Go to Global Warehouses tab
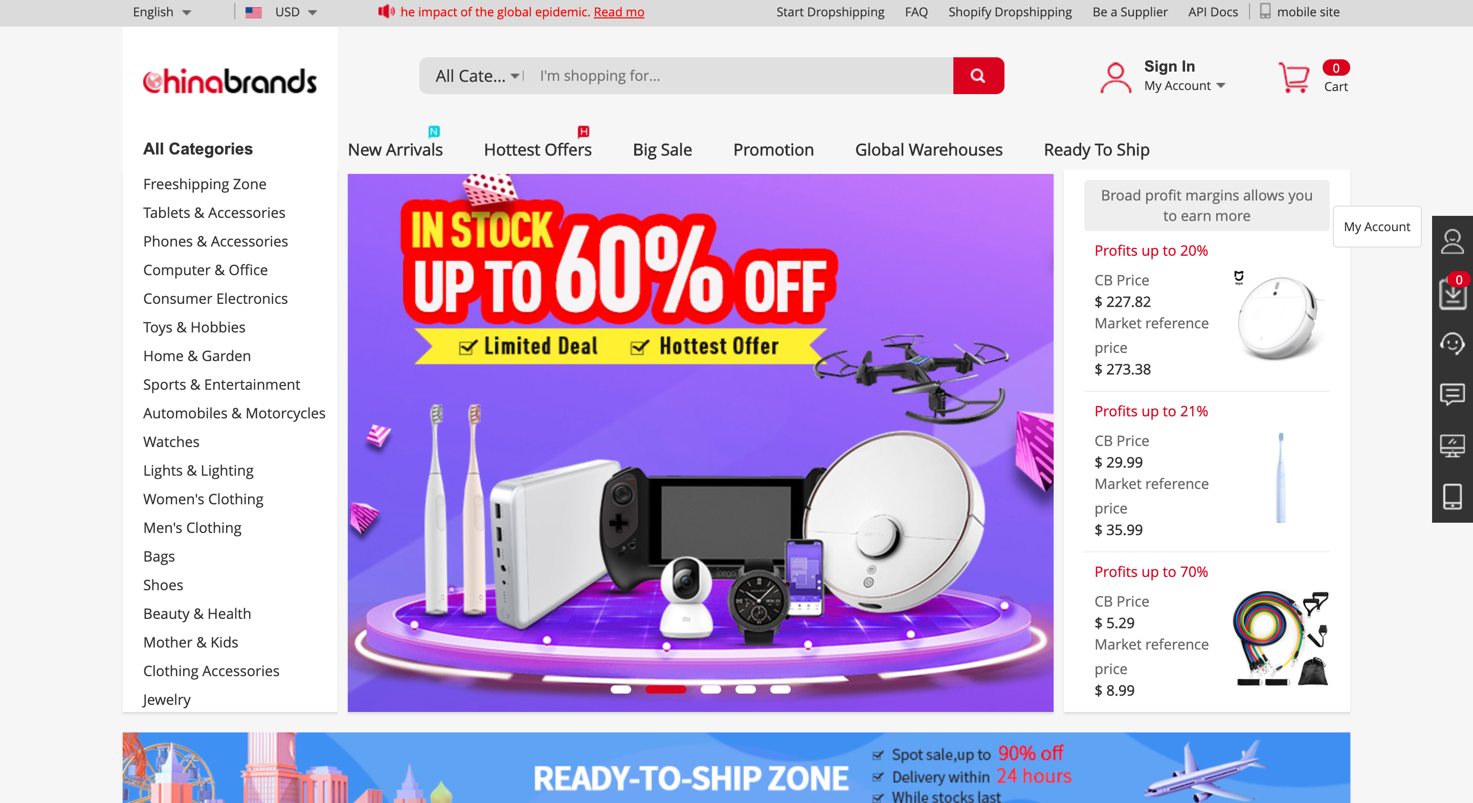1473x803 pixels. coord(929,149)
